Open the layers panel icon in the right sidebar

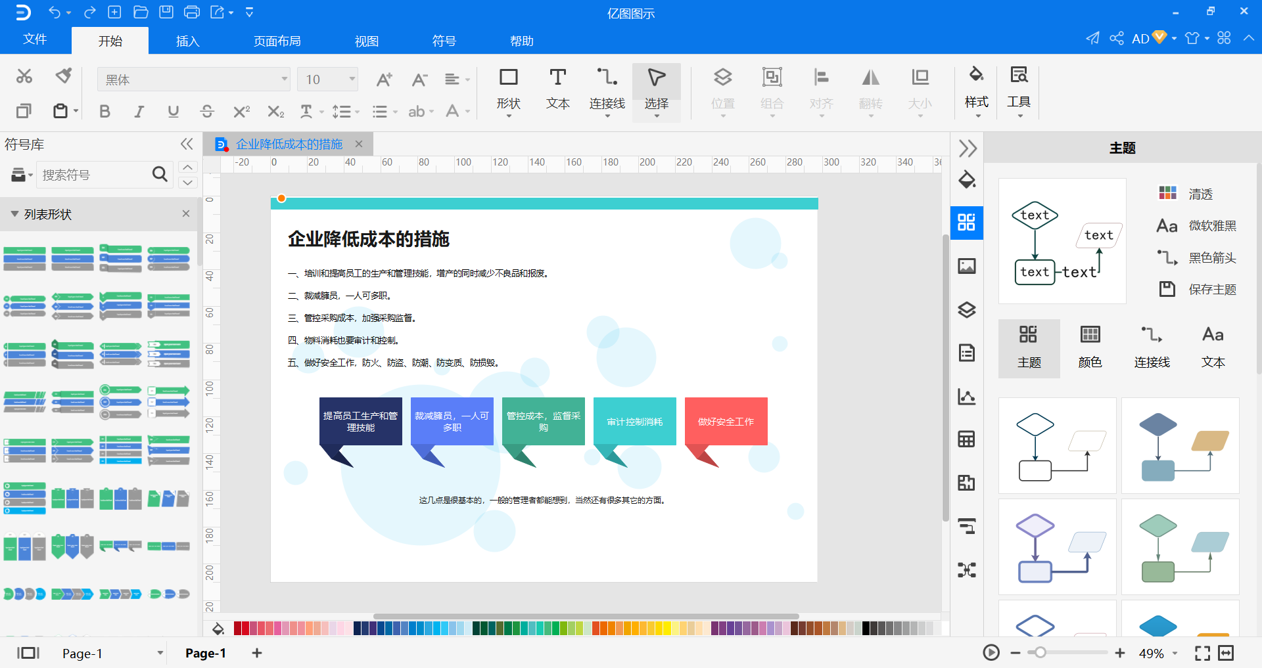pos(967,309)
